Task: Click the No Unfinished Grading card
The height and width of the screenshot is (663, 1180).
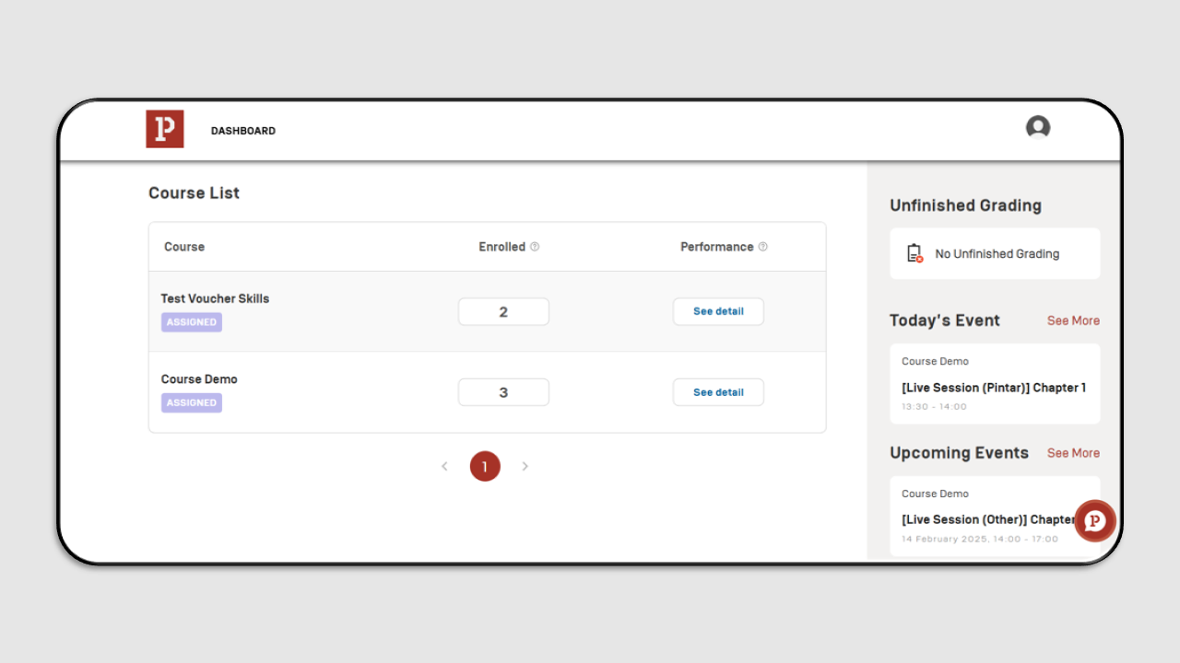Action: pos(995,253)
